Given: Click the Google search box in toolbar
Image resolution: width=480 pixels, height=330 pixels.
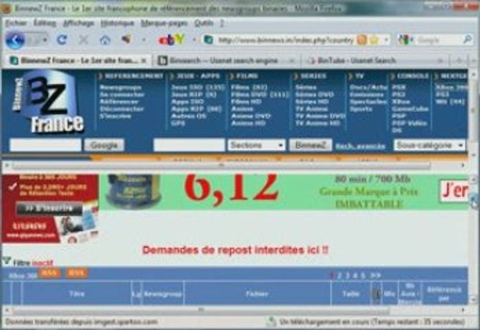Looking at the screenshot, I should (439, 40).
